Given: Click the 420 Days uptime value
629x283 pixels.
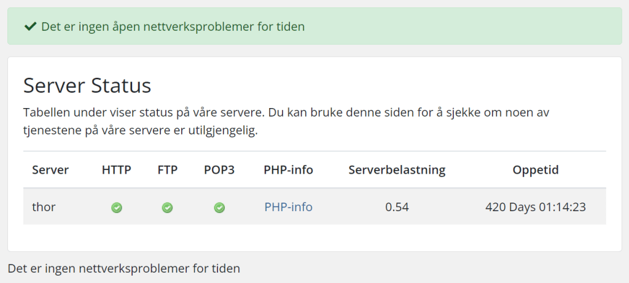Looking at the screenshot, I should [x=536, y=207].
